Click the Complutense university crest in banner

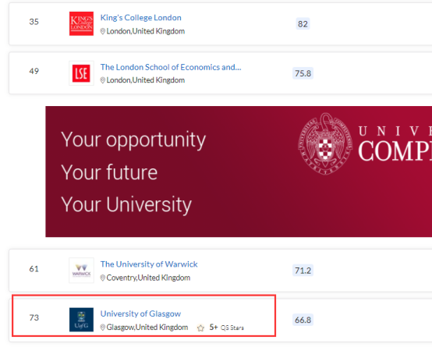[325, 143]
